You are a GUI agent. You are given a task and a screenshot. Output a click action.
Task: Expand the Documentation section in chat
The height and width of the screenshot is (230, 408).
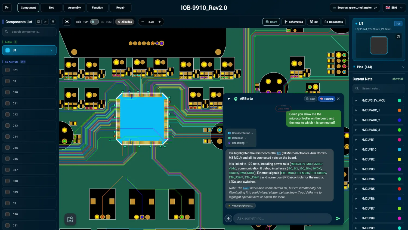pyautogui.click(x=241, y=133)
